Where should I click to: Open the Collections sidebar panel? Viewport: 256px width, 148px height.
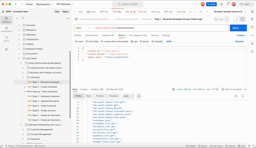point(6,20)
